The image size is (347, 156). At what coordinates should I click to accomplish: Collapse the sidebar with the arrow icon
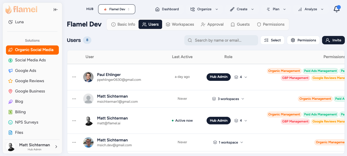[x=56, y=10]
